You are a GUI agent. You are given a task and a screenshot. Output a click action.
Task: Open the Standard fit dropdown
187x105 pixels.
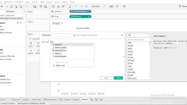(98, 6)
